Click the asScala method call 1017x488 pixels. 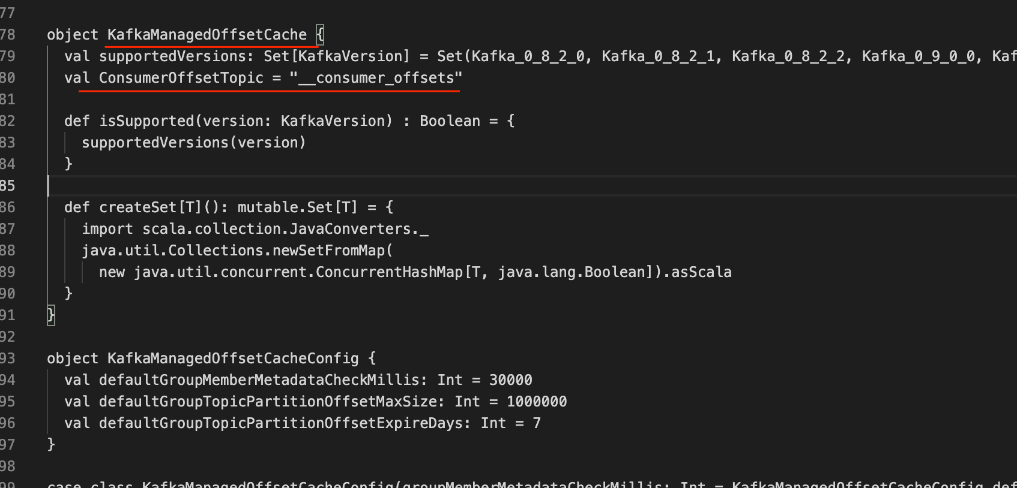(x=701, y=272)
